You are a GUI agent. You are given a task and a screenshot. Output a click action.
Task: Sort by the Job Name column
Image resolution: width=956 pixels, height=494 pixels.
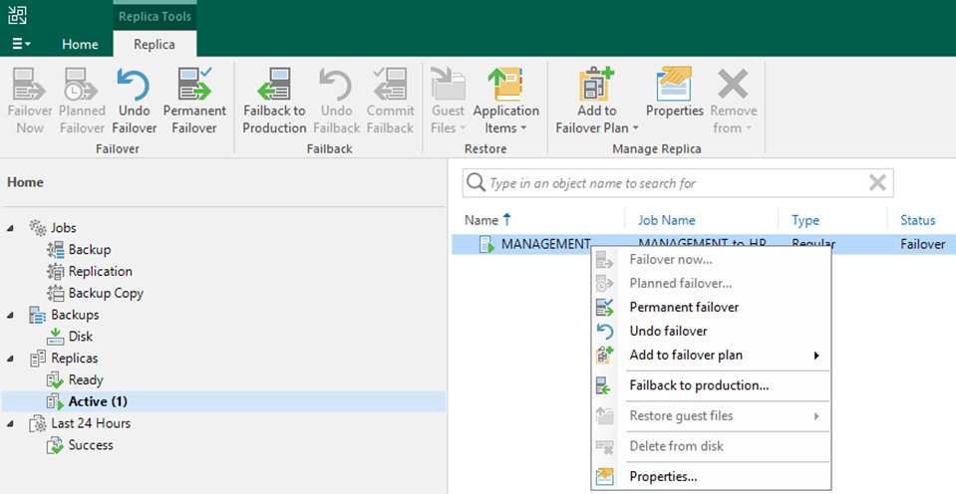click(x=666, y=220)
